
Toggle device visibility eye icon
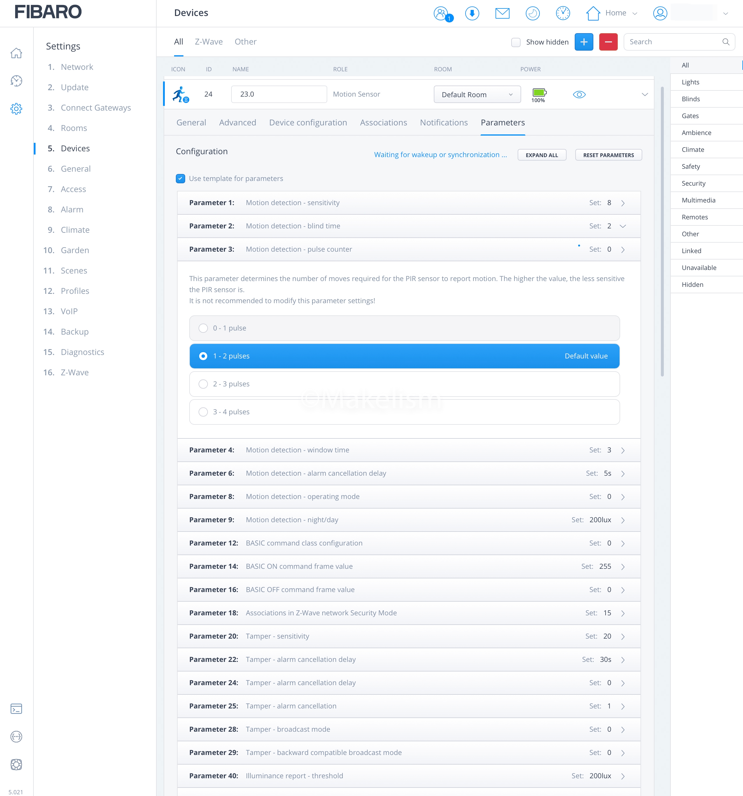pyautogui.click(x=579, y=95)
